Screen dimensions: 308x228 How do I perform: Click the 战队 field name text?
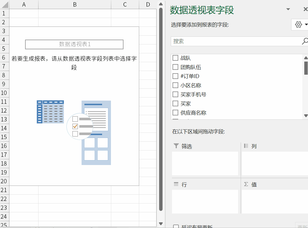click(186, 58)
